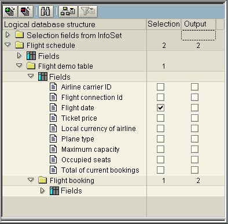Click the document icon next to Flight date

(x=53, y=107)
